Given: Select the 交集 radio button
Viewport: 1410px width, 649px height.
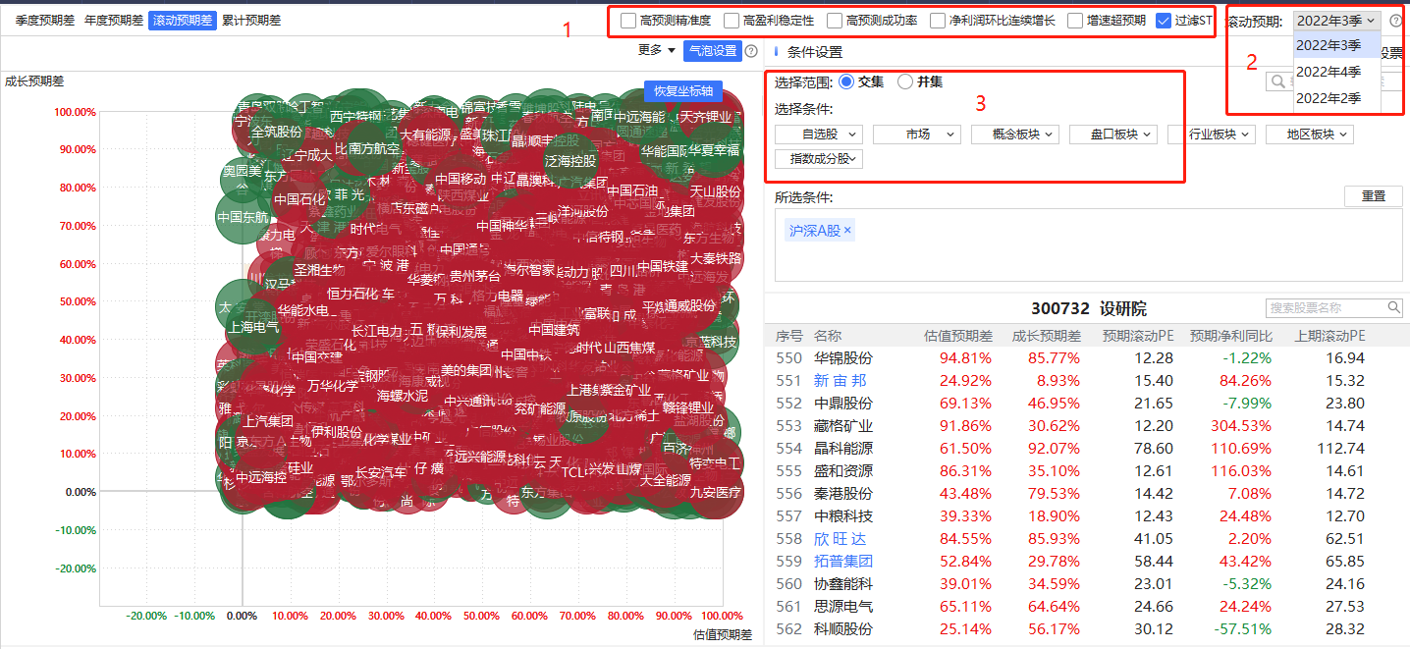Looking at the screenshot, I should [846, 82].
